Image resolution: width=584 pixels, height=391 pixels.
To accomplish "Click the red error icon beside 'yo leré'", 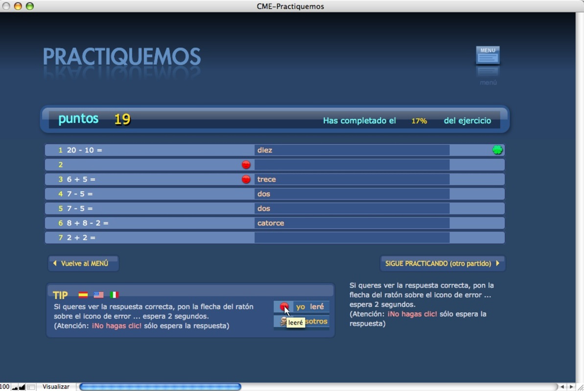I will pos(284,306).
